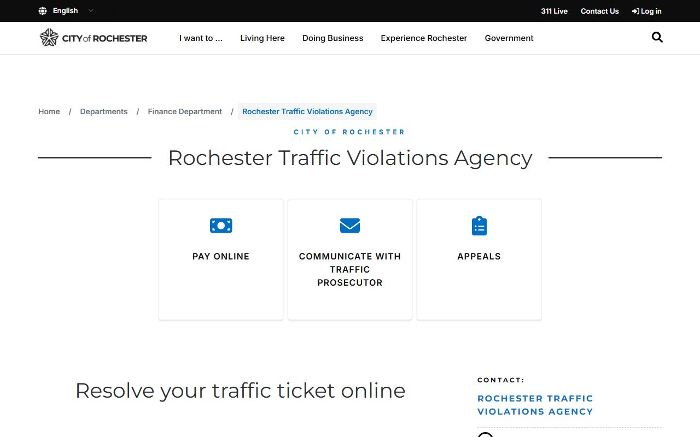
Task: Open Finance Department breadcrumb link
Action: (x=185, y=111)
